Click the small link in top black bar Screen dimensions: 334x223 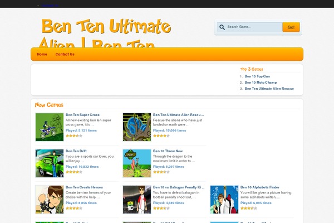pos(50,6)
